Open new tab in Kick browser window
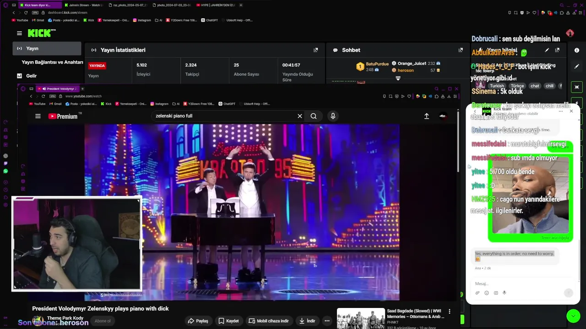 [x=241, y=5]
